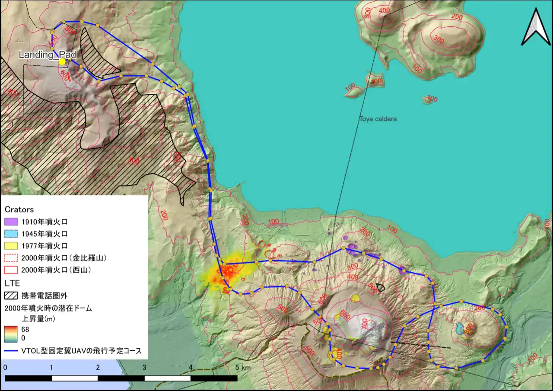Image resolution: width=553 pixels, height=391 pixels.
Task: Click the dashed red 2000年噴火口(金比羅山) legend box
Action: pos(11,258)
